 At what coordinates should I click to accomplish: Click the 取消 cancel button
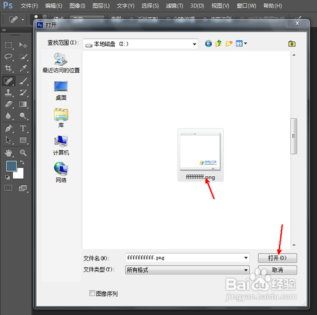[x=277, y=270]
